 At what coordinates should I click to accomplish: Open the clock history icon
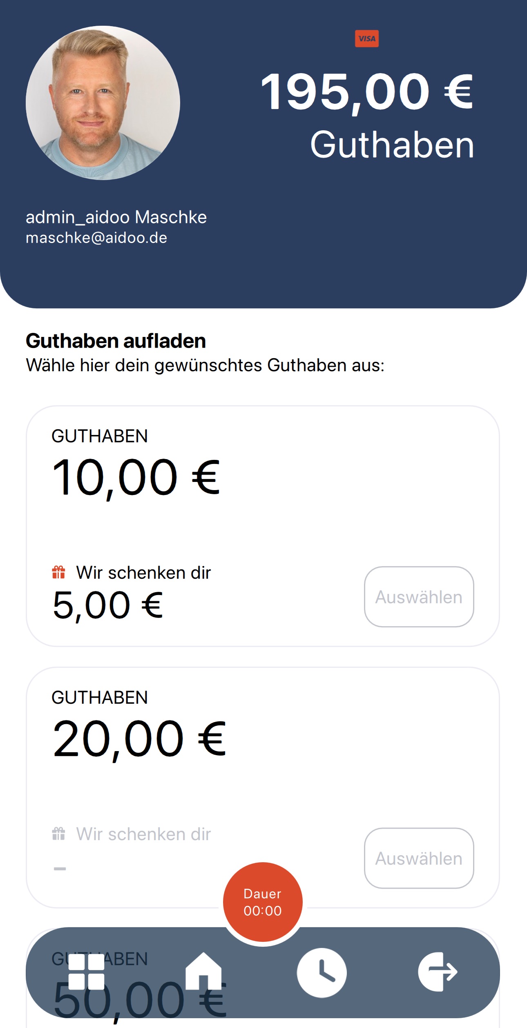(x=322, y=972)
